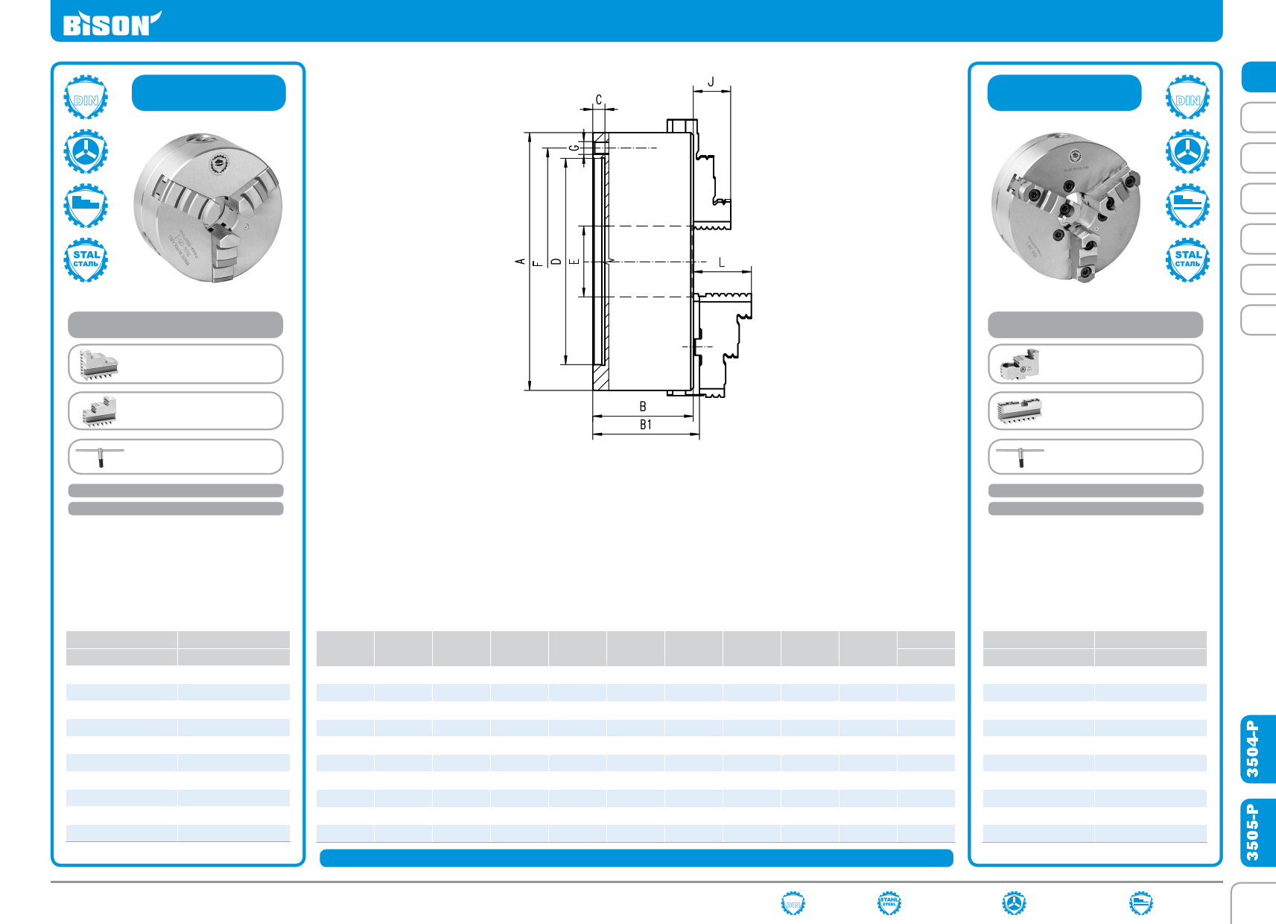
Task: Click the STAHL STEEL icon in the footer
Action: [889, 903]
